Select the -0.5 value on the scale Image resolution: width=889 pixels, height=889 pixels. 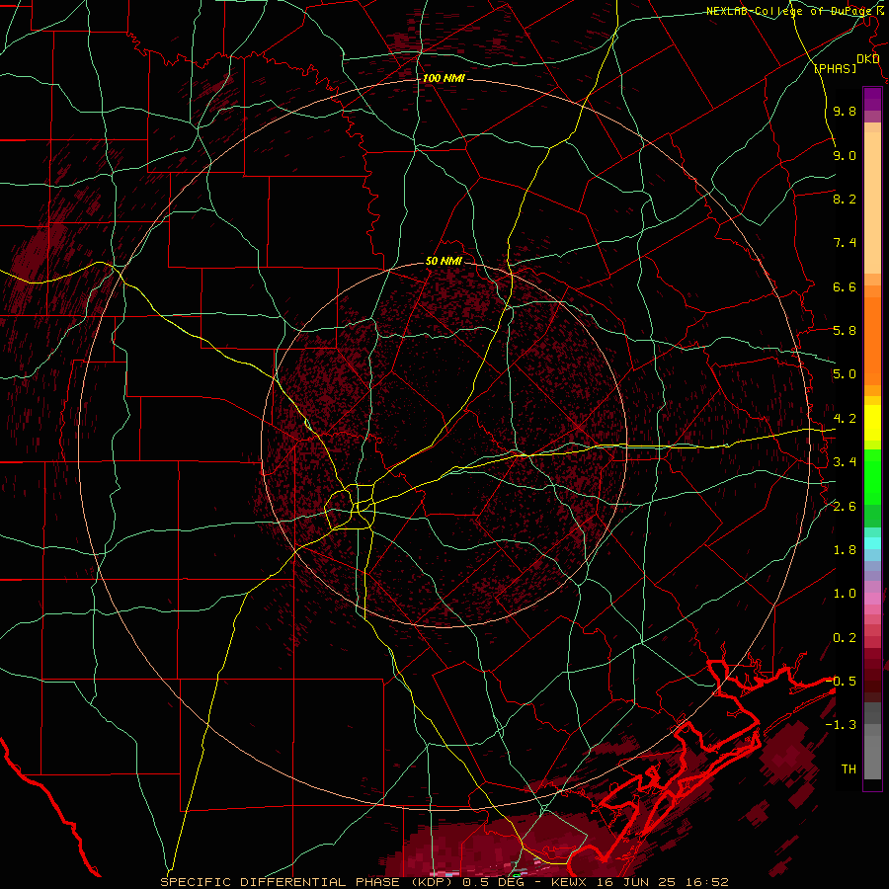(x=841, y=682)
